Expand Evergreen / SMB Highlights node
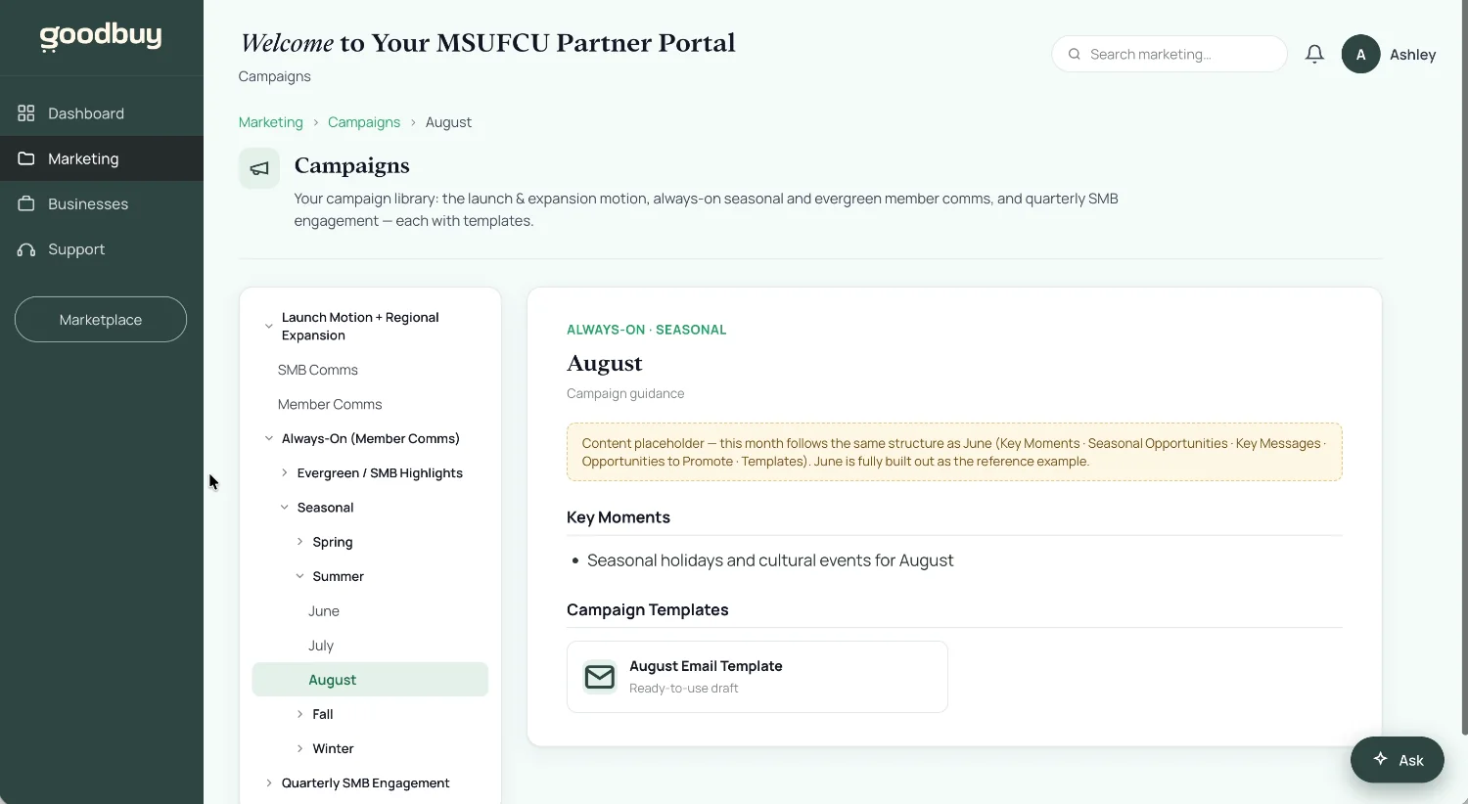 285,472
